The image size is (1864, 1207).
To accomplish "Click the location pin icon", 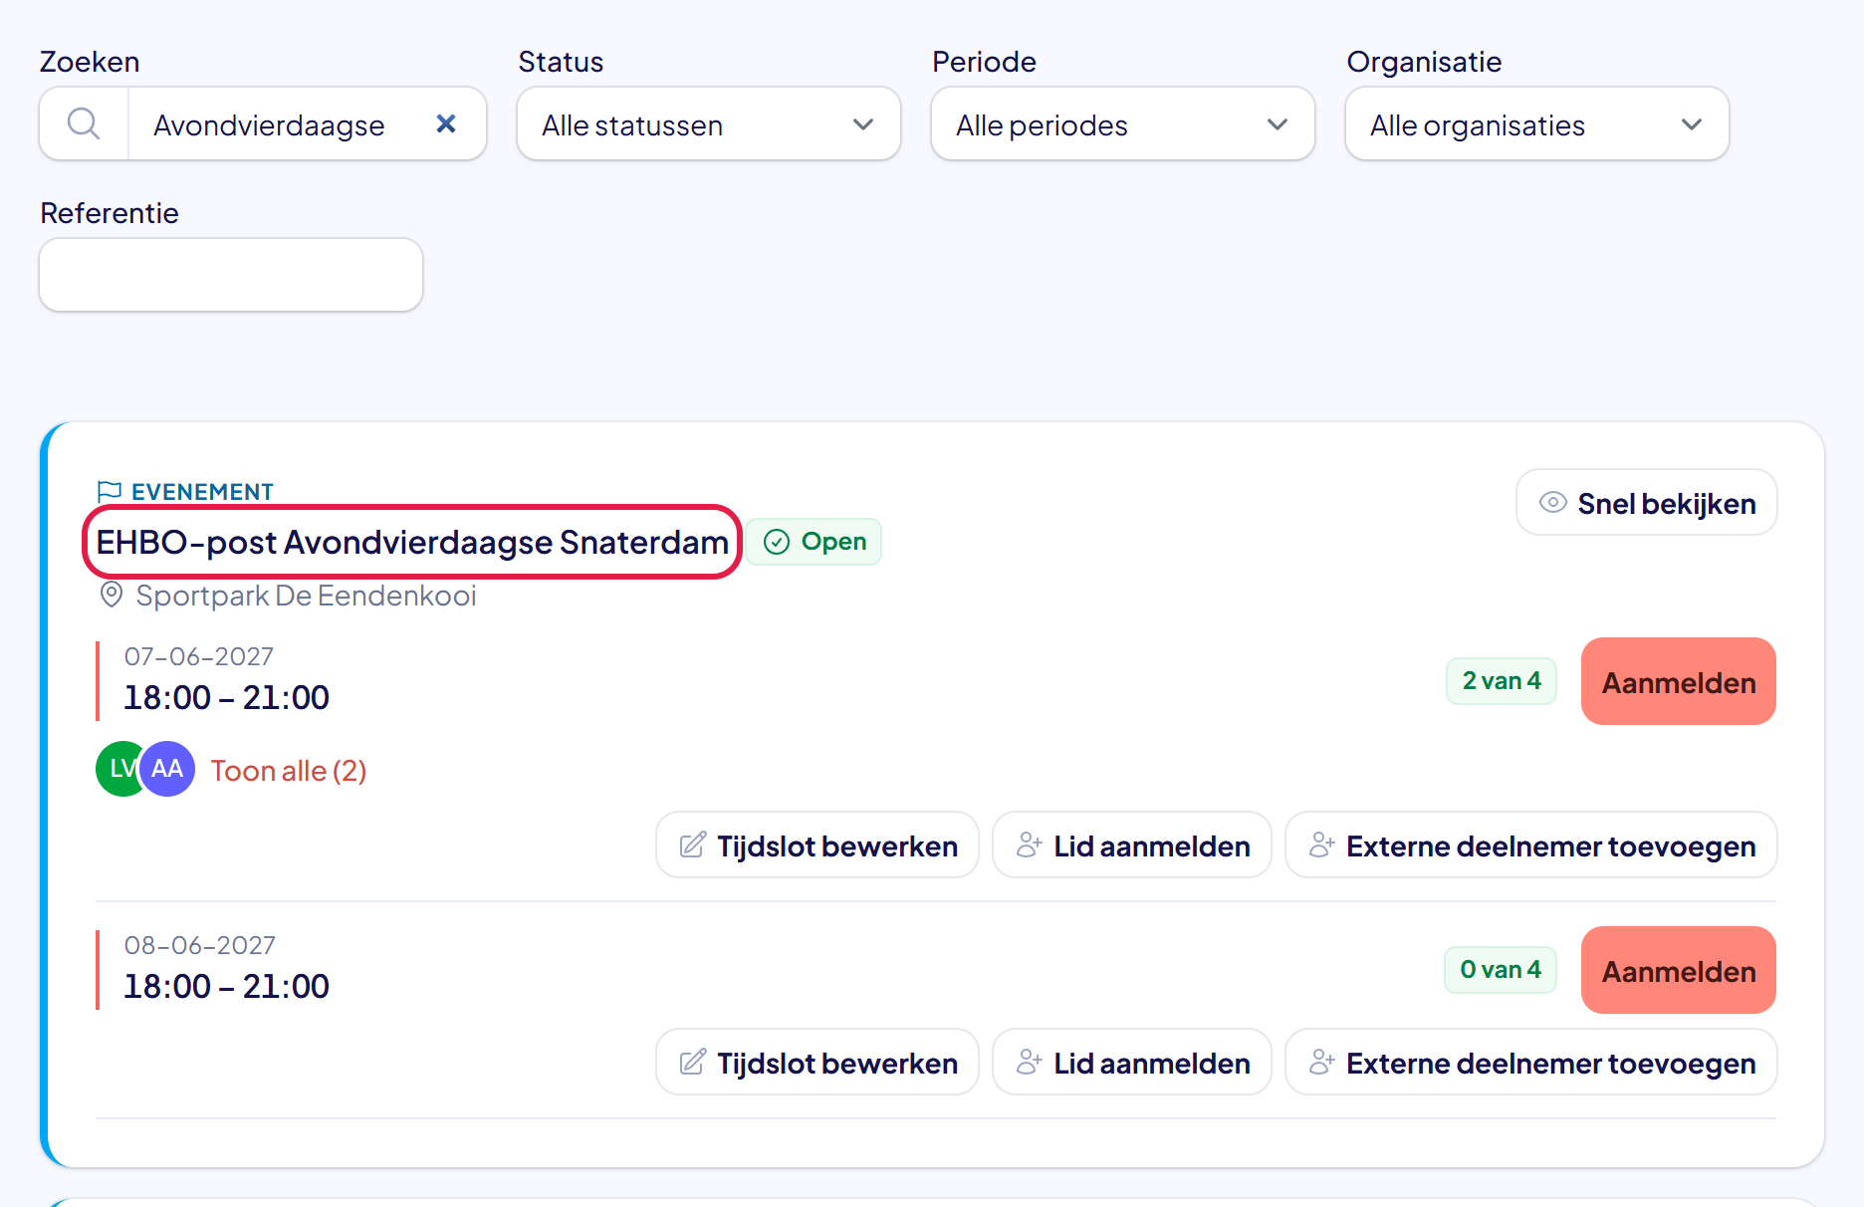I will pyautogui.click(x=112, y=596).
